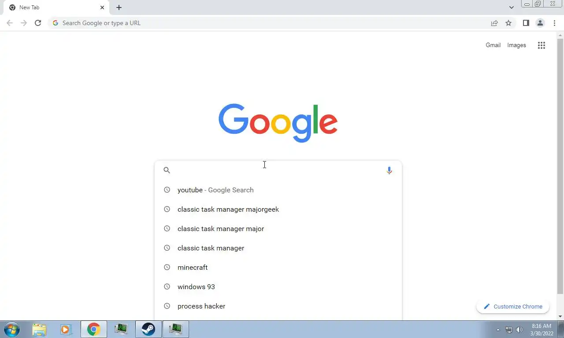
Task: Click the Google icon in address bar
Action: pyautogui.click(x=56, y=23)
